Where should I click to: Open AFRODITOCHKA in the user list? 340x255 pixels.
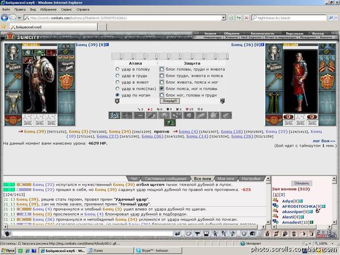pyautogui.click(x=299, y=206)
